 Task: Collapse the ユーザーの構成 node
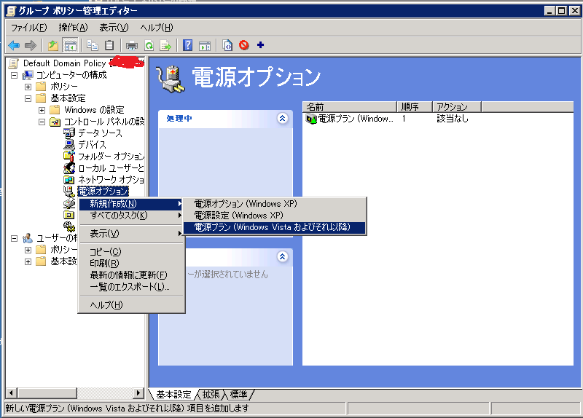point(14,238)
